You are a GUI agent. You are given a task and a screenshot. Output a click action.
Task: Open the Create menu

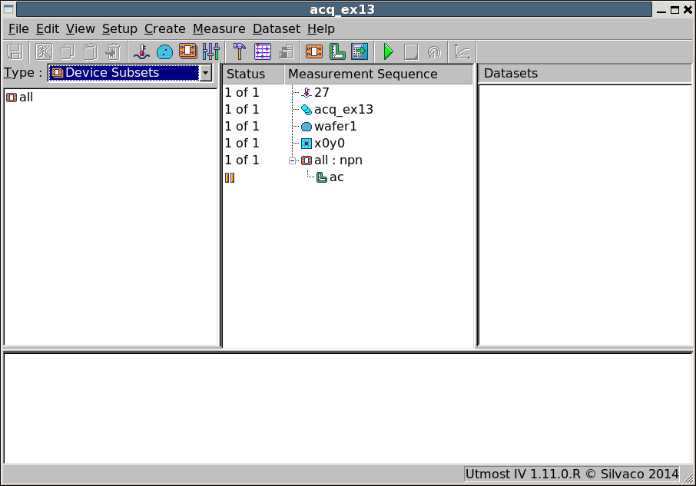[x=165, y=29]
